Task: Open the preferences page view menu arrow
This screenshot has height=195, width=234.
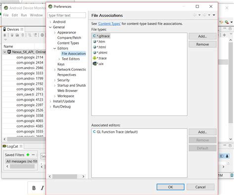Action: [x=214, y=15]
